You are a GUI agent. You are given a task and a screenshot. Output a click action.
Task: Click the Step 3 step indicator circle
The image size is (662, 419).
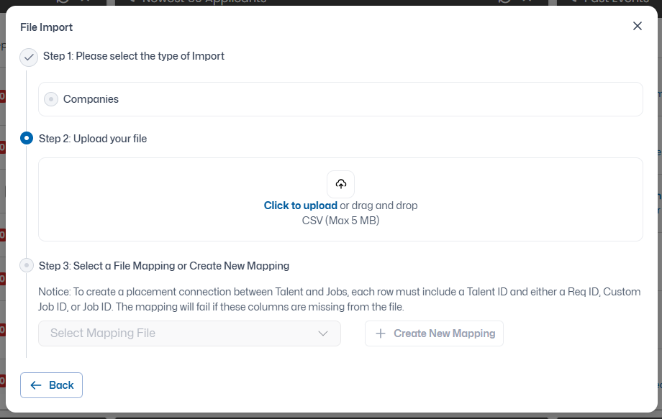(x=27, y=266)
